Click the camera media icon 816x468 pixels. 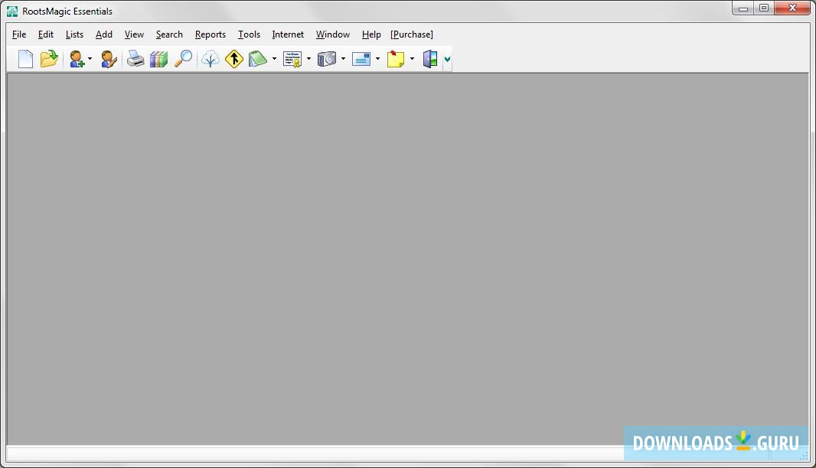[x=327, y=59]
